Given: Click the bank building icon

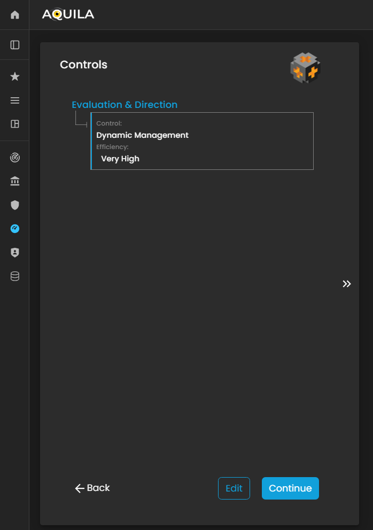Looking at the screenshot, I should tap(15, 182).
